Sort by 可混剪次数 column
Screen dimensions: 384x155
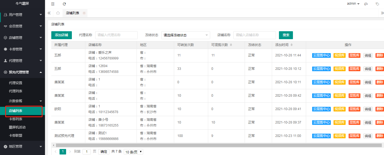pyautogui.click(x=231, y=45)
